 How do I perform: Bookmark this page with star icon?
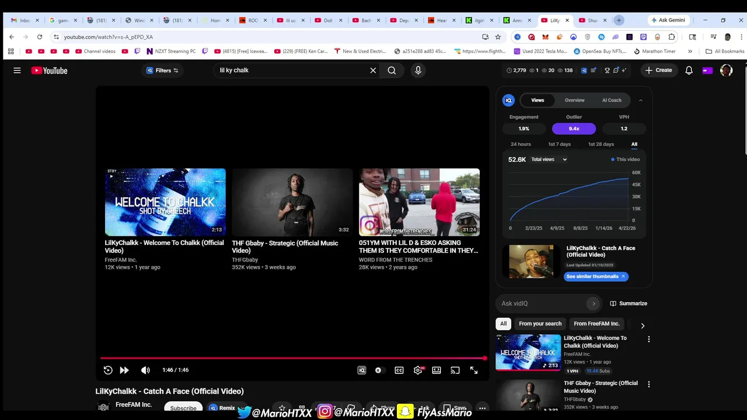click(x=498, y=37)
